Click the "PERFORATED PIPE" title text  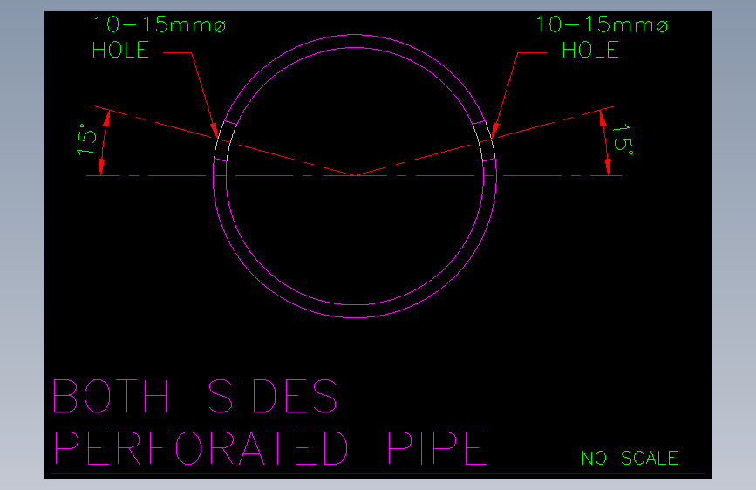270,448
